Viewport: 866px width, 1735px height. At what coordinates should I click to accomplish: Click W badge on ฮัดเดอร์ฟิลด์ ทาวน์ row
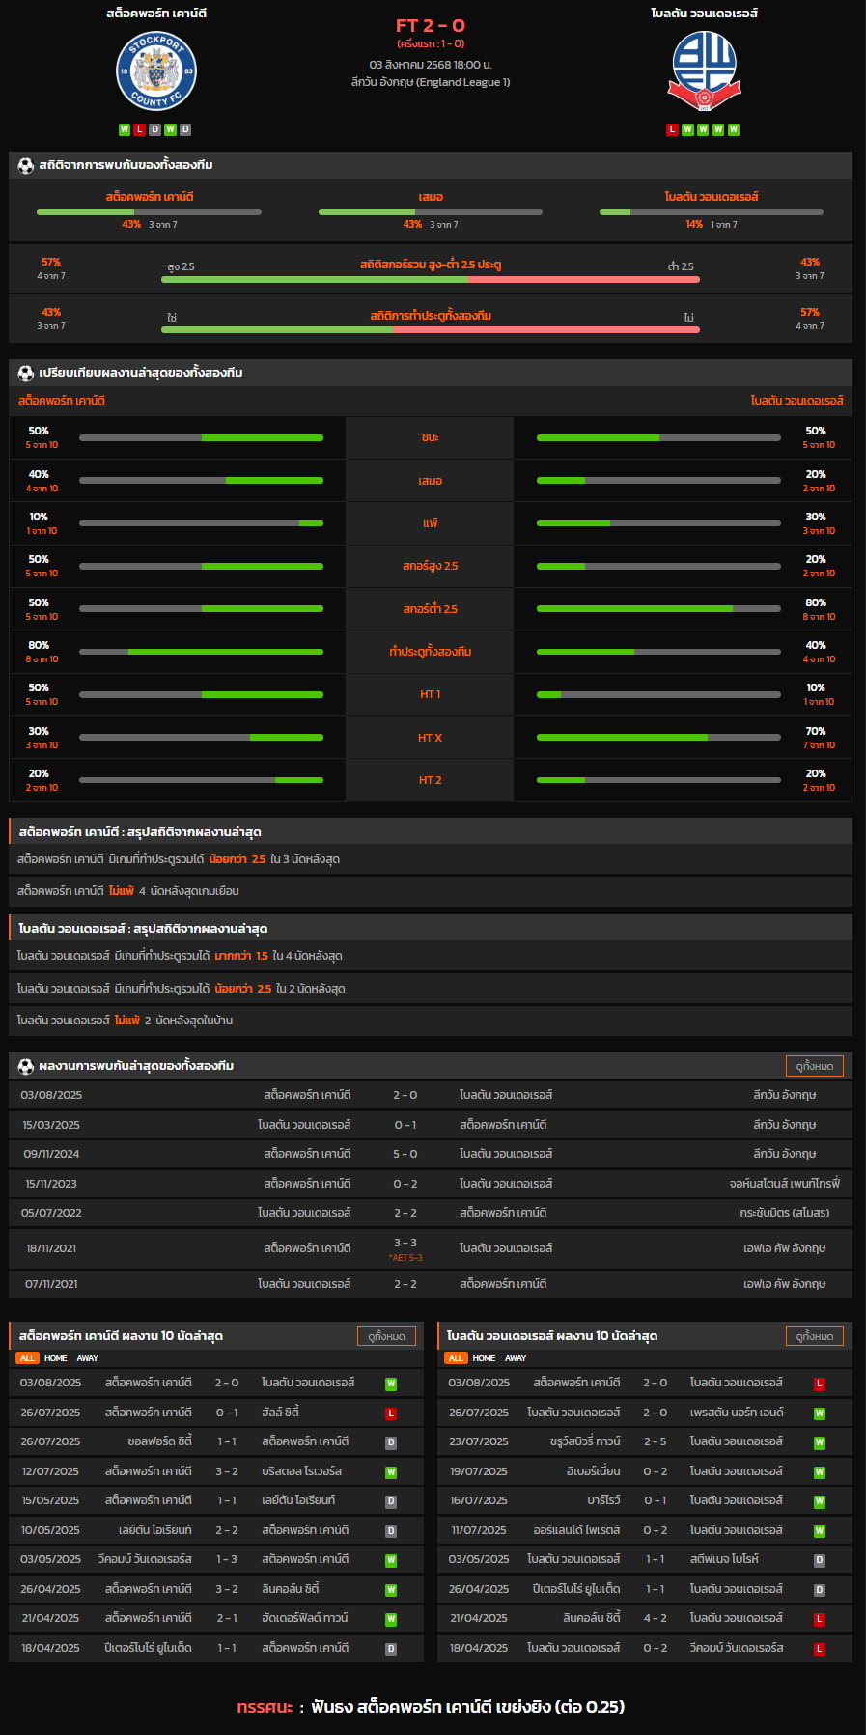click(391, 1619)
